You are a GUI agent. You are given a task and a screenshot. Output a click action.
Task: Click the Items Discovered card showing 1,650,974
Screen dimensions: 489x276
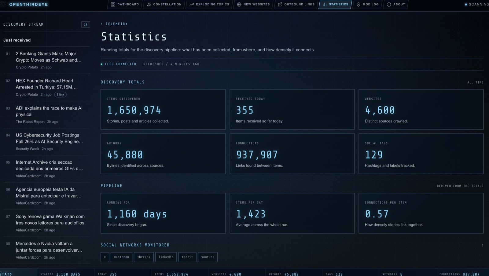click(x=163, y=109)
